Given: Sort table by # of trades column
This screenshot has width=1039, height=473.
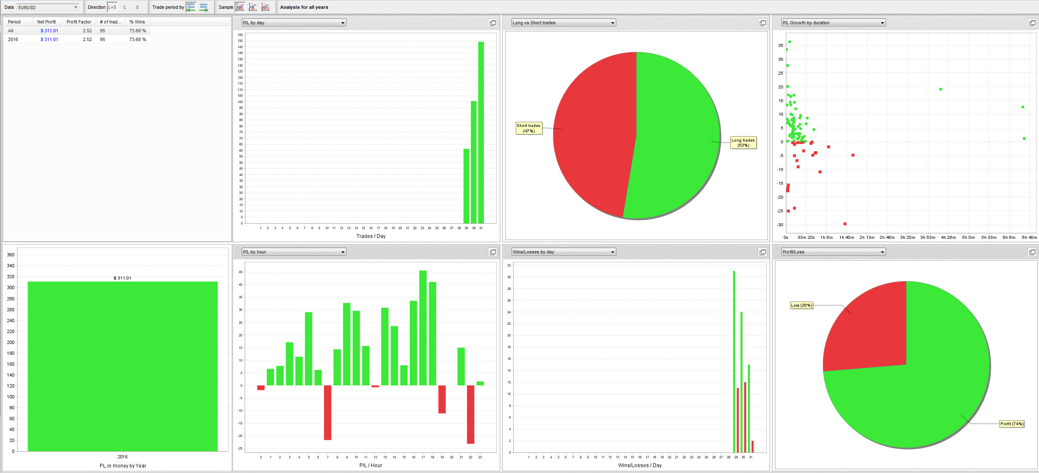Looking at the screenshot, I should [110, 22].
